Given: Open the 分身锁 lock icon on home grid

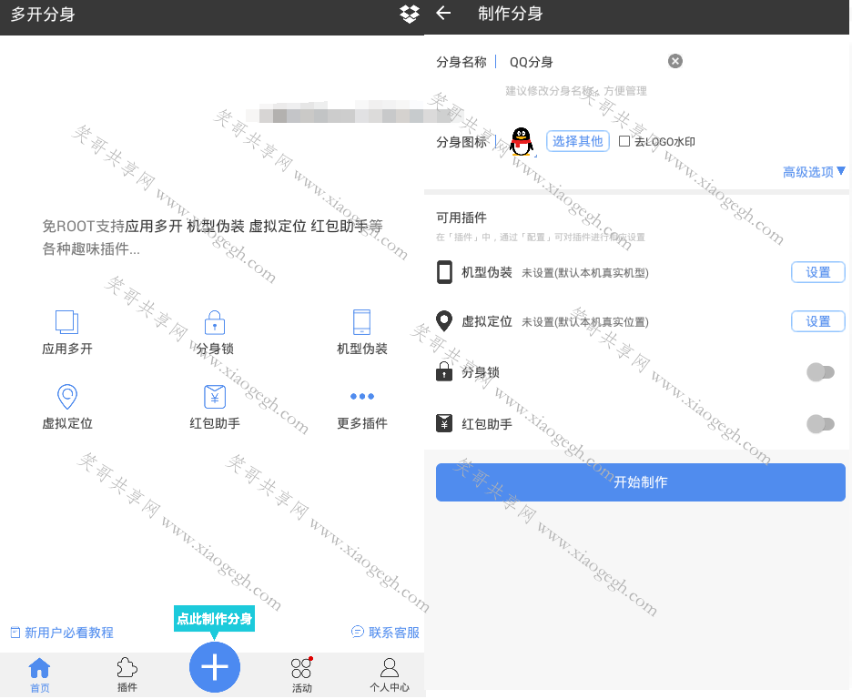Looking at the screenshot, I should (x=215, y=322).
